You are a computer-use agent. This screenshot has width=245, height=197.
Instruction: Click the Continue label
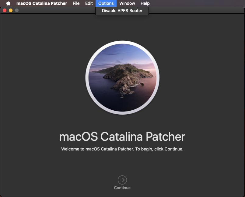tap(122, 188)
